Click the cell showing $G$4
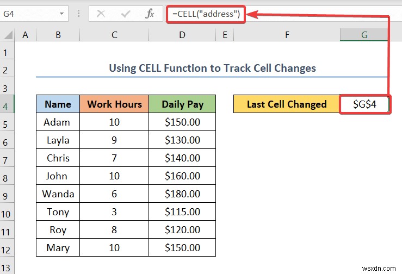The height and width of the screenshot is (274, 402). click(364, 104)
